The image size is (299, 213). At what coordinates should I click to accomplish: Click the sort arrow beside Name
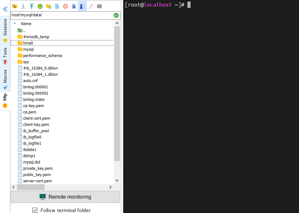15,23
